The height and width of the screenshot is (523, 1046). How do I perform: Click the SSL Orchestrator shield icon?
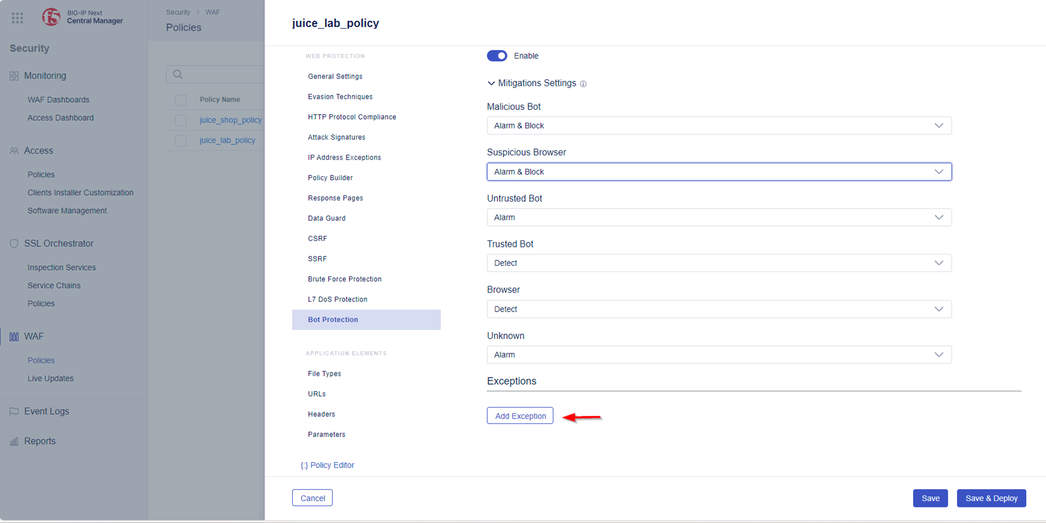(x=14, y=244)
